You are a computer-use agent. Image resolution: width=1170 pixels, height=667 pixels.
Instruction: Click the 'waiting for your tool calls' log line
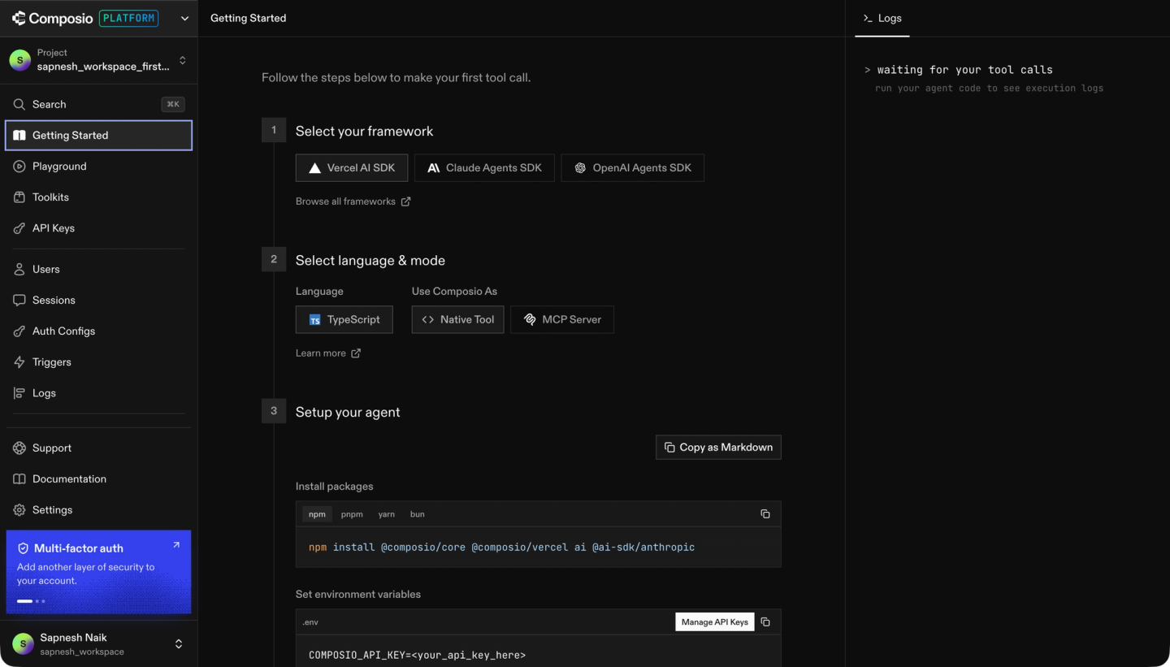tap(964, 70)
